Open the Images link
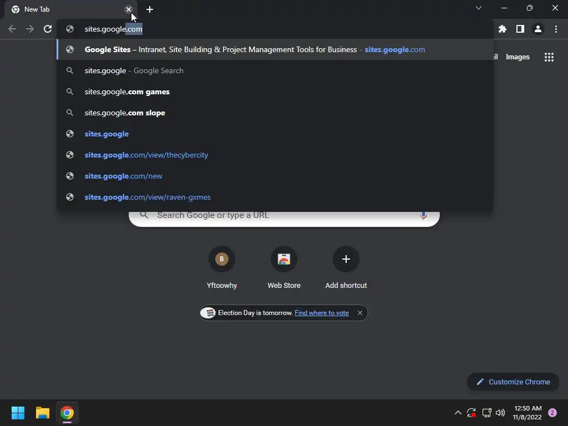568x426 pixels. tap(518, 57)
